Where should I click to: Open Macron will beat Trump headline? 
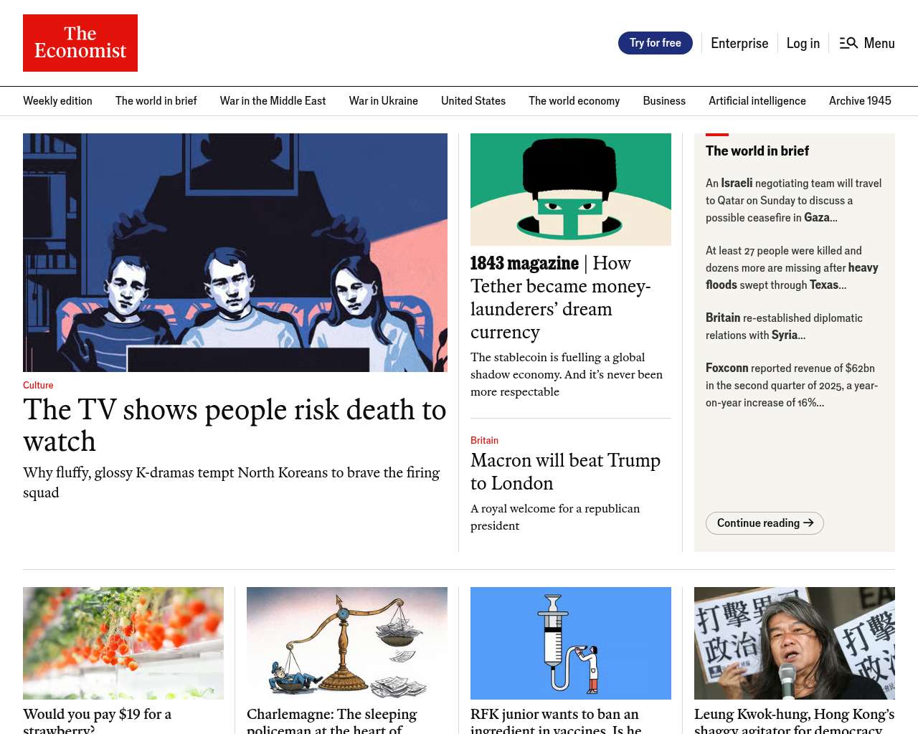coord(565,472)
